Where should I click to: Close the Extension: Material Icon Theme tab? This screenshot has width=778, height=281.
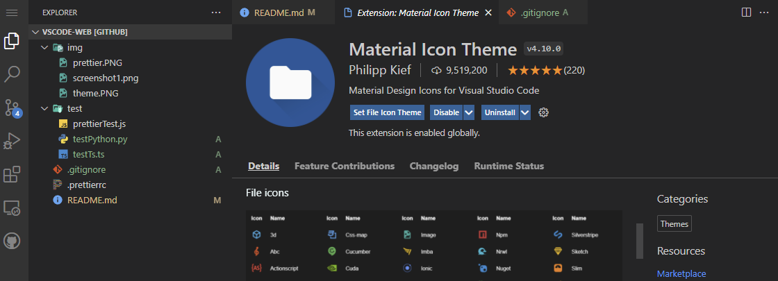(488, 12)
